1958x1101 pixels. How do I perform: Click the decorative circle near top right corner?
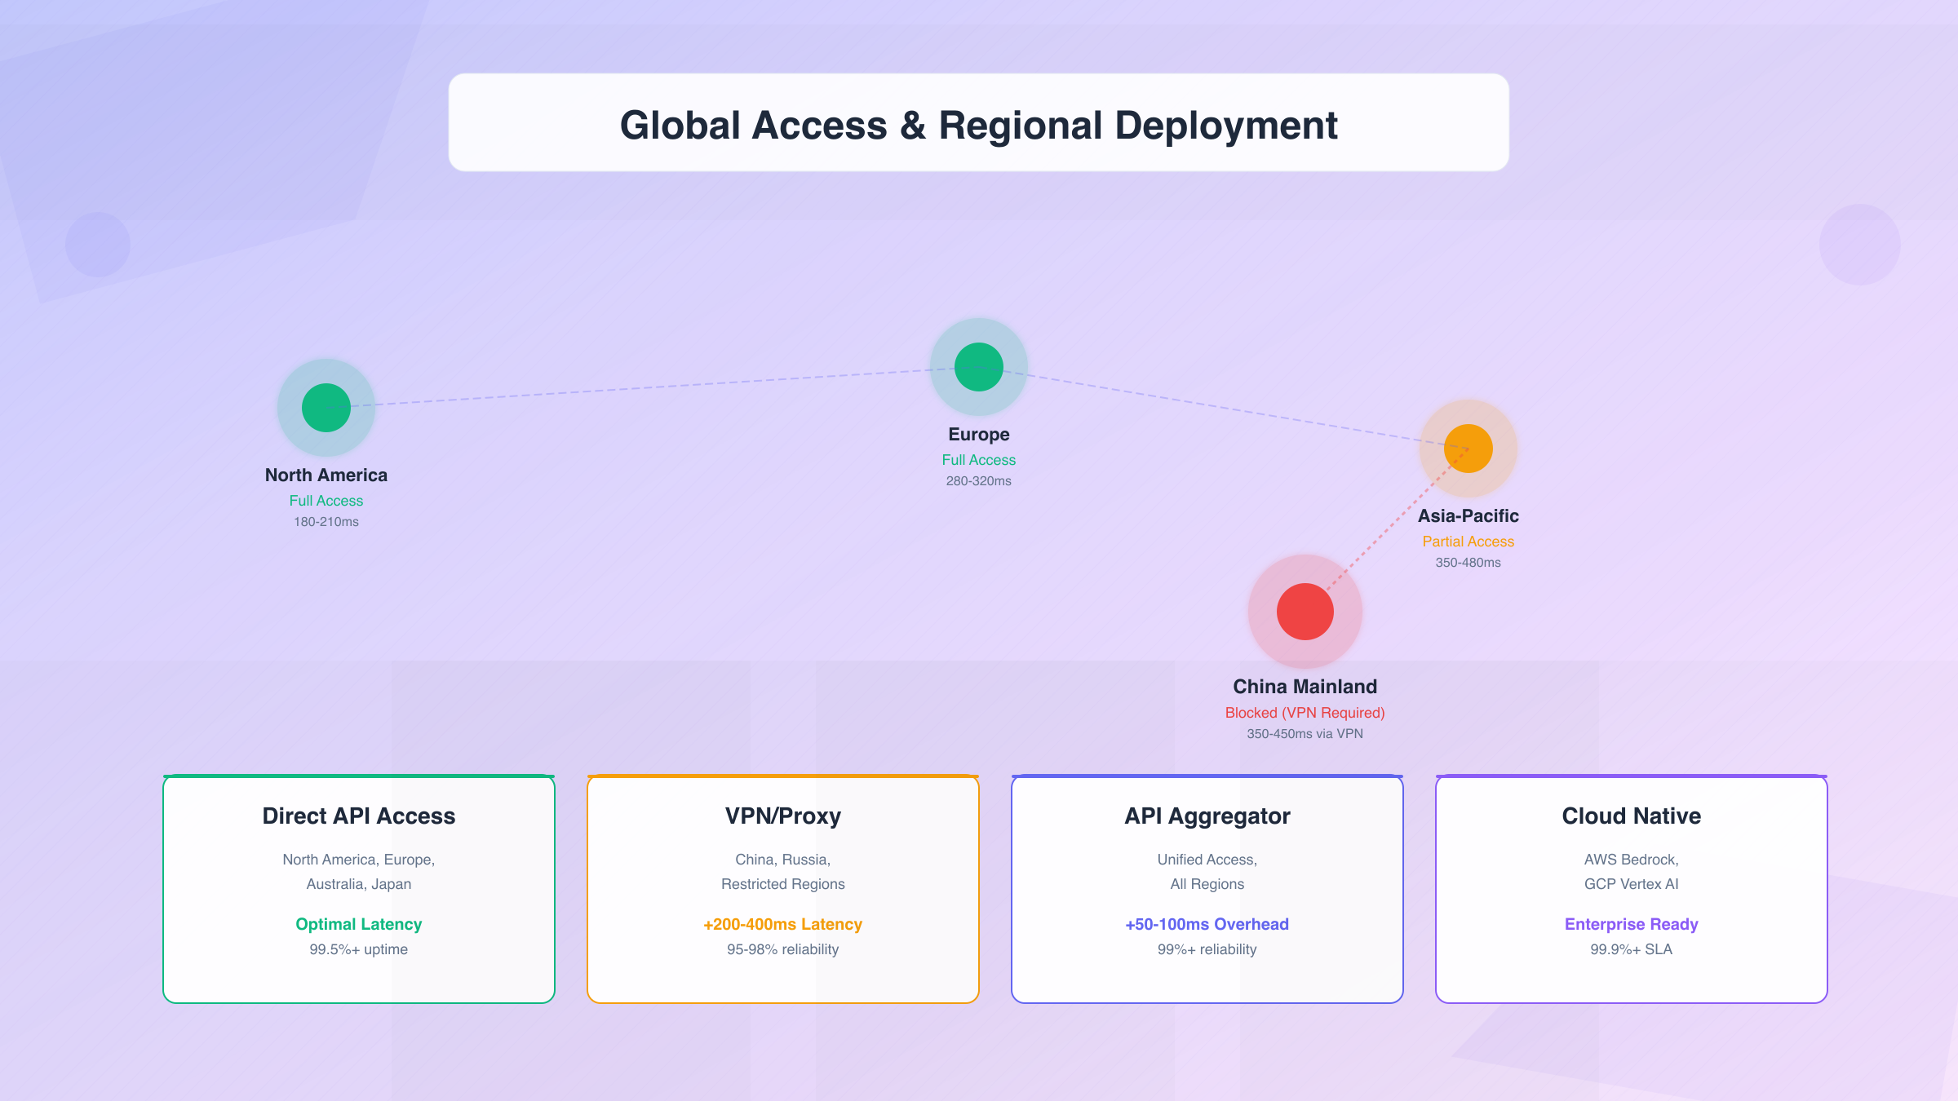[x=1863, y=246]
